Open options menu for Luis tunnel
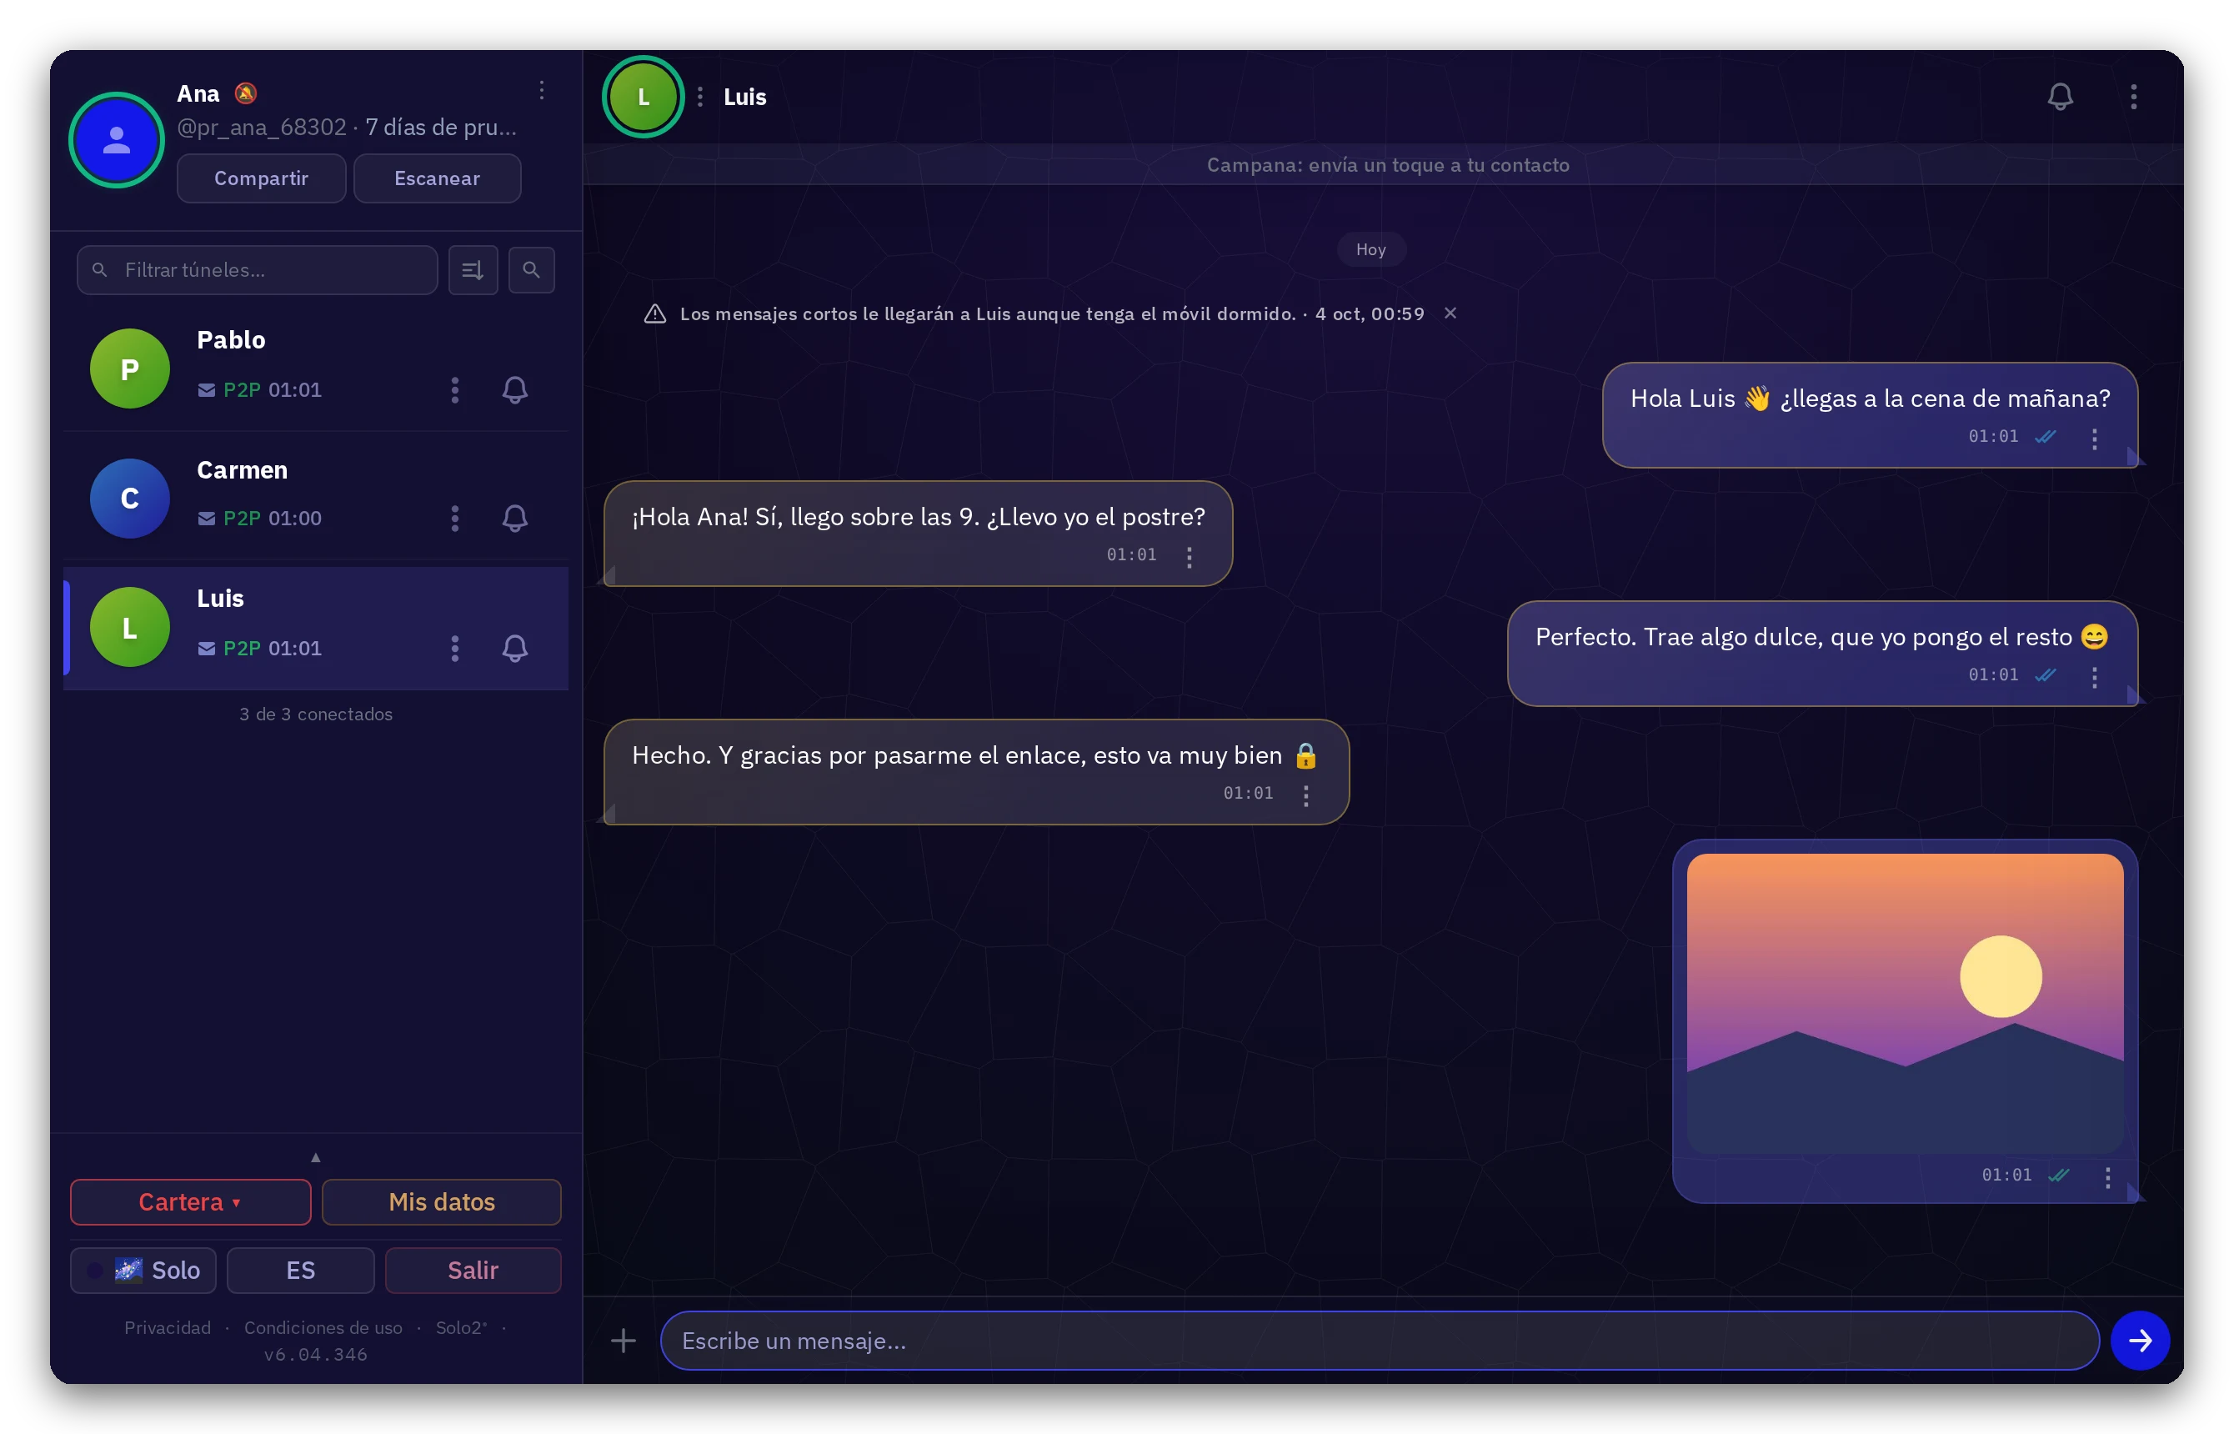The width and height of the screenshot is (2234, 1434). tap(455, 648)
